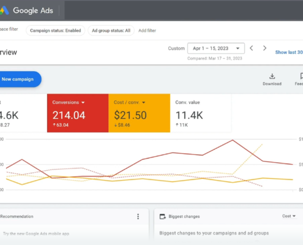
Task: Click the Google Ads logo
Action: pos(26,10)
